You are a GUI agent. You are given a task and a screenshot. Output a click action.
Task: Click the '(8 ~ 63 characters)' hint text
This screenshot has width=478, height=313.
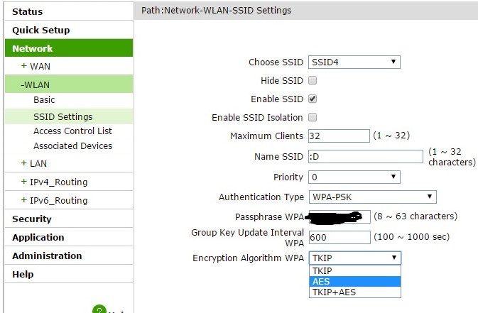pos(415,216)
